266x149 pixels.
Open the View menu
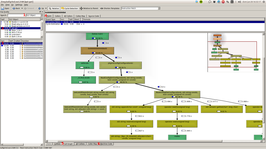7,5
